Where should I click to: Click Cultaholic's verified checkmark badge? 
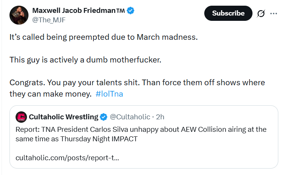pyautogui.click(x=104, y=117)
